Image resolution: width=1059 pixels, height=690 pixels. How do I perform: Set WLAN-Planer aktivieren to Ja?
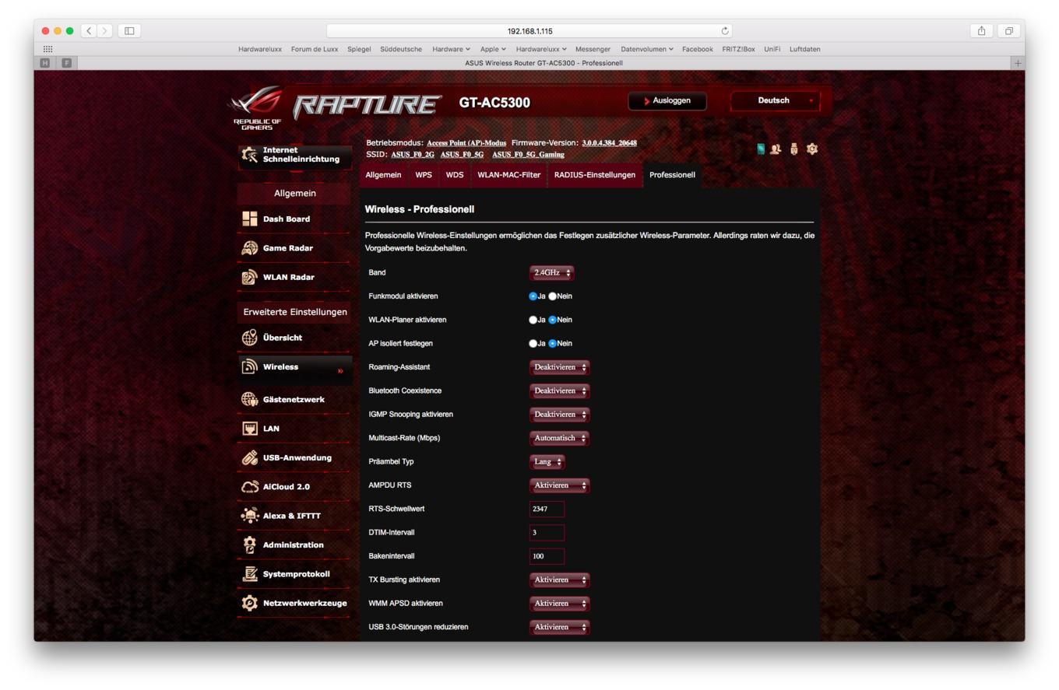533,320
